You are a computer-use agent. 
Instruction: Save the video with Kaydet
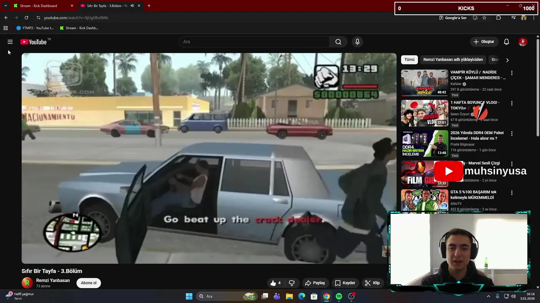[x=345, y=283]
